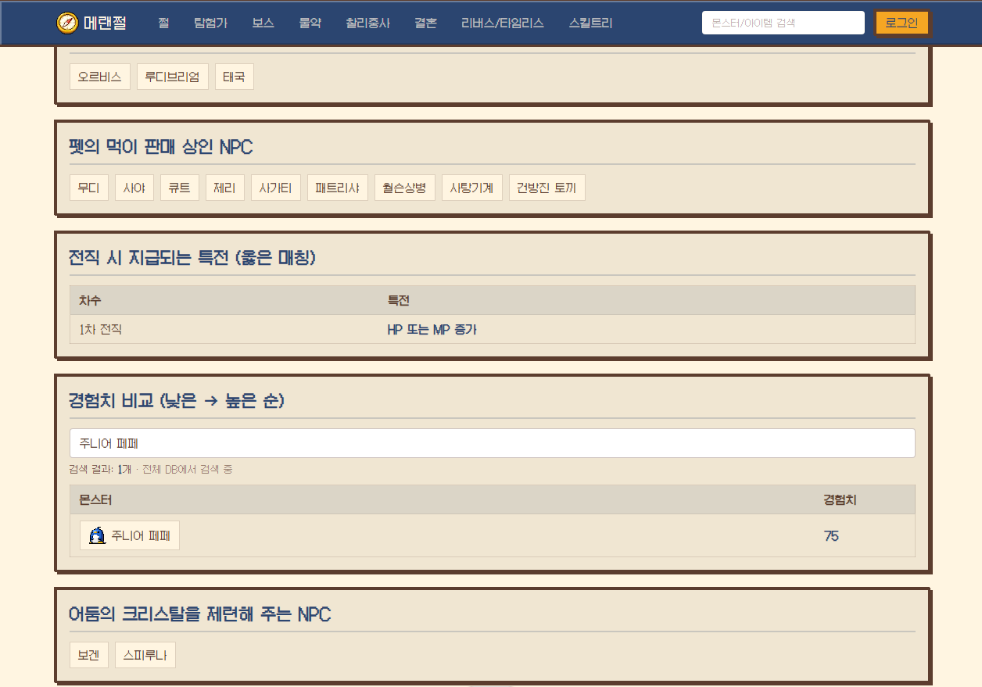Click the 경험치 비교 section heading

[177, 401]
